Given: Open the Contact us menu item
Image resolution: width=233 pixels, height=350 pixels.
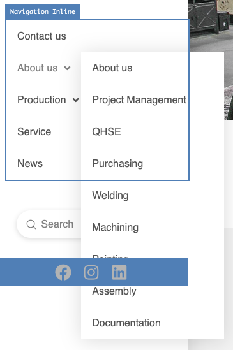Looking at the screenshot, I should click(x=41, y=36).
